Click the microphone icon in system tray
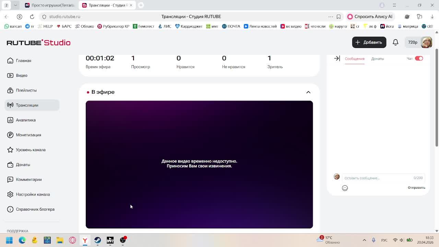The width and height of the screenshot is (439, 247). coord(373,240)
